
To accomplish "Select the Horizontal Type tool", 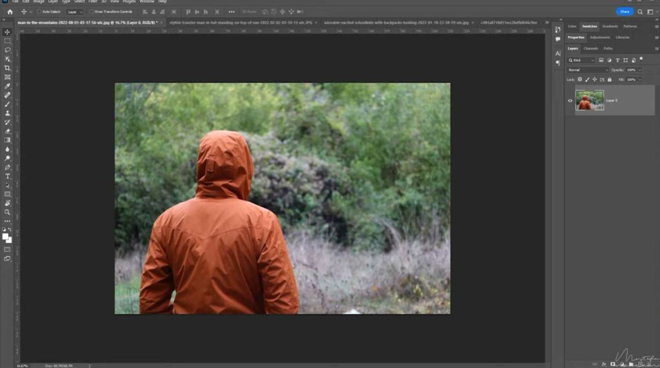I will click(x=7, y=176).
